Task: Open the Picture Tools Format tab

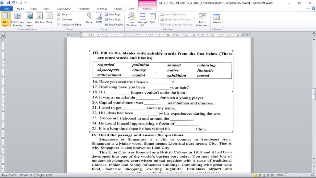Action: (x=147, y=8)
